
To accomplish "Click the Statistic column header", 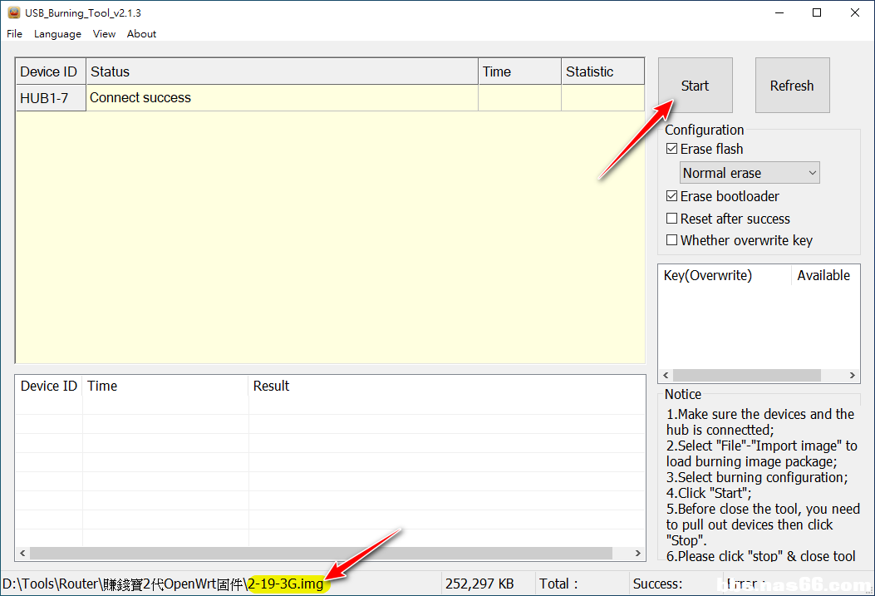I will [602, 72].
